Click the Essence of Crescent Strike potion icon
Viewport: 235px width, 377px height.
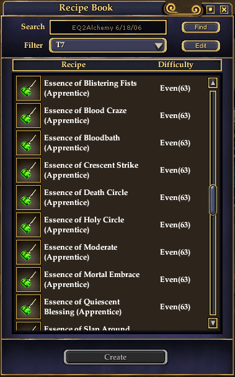29,170
